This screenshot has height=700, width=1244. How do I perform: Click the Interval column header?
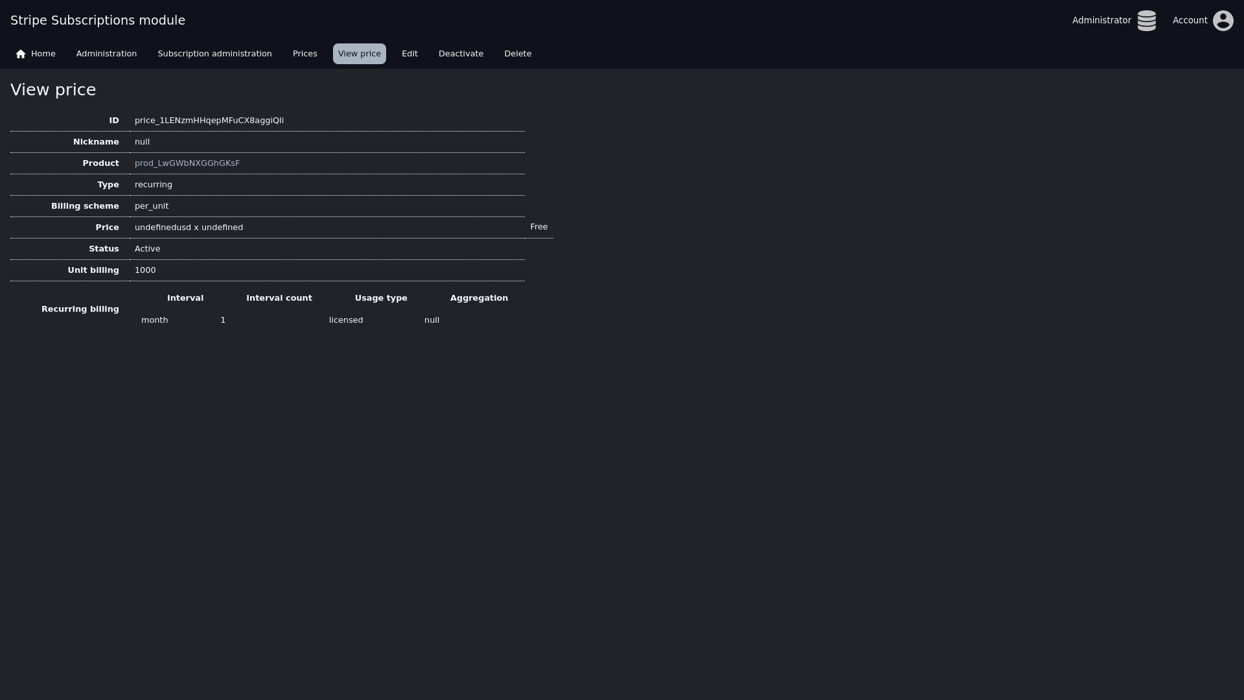185,298
